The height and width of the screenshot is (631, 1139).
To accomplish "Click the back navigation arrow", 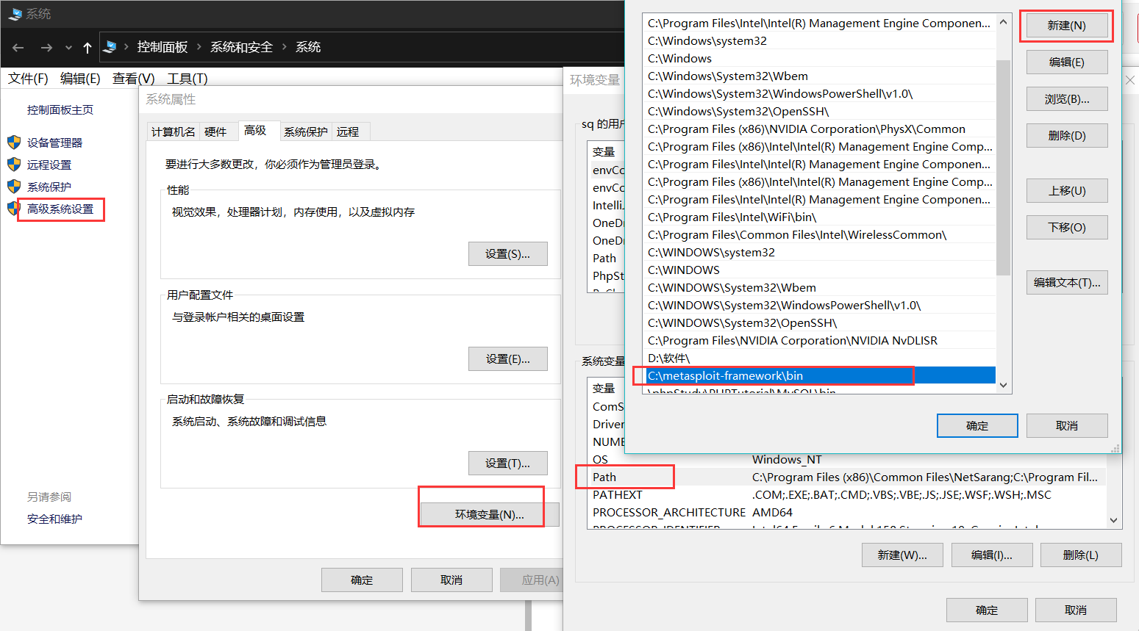I will pyautogui.click(x=18, y=47).
